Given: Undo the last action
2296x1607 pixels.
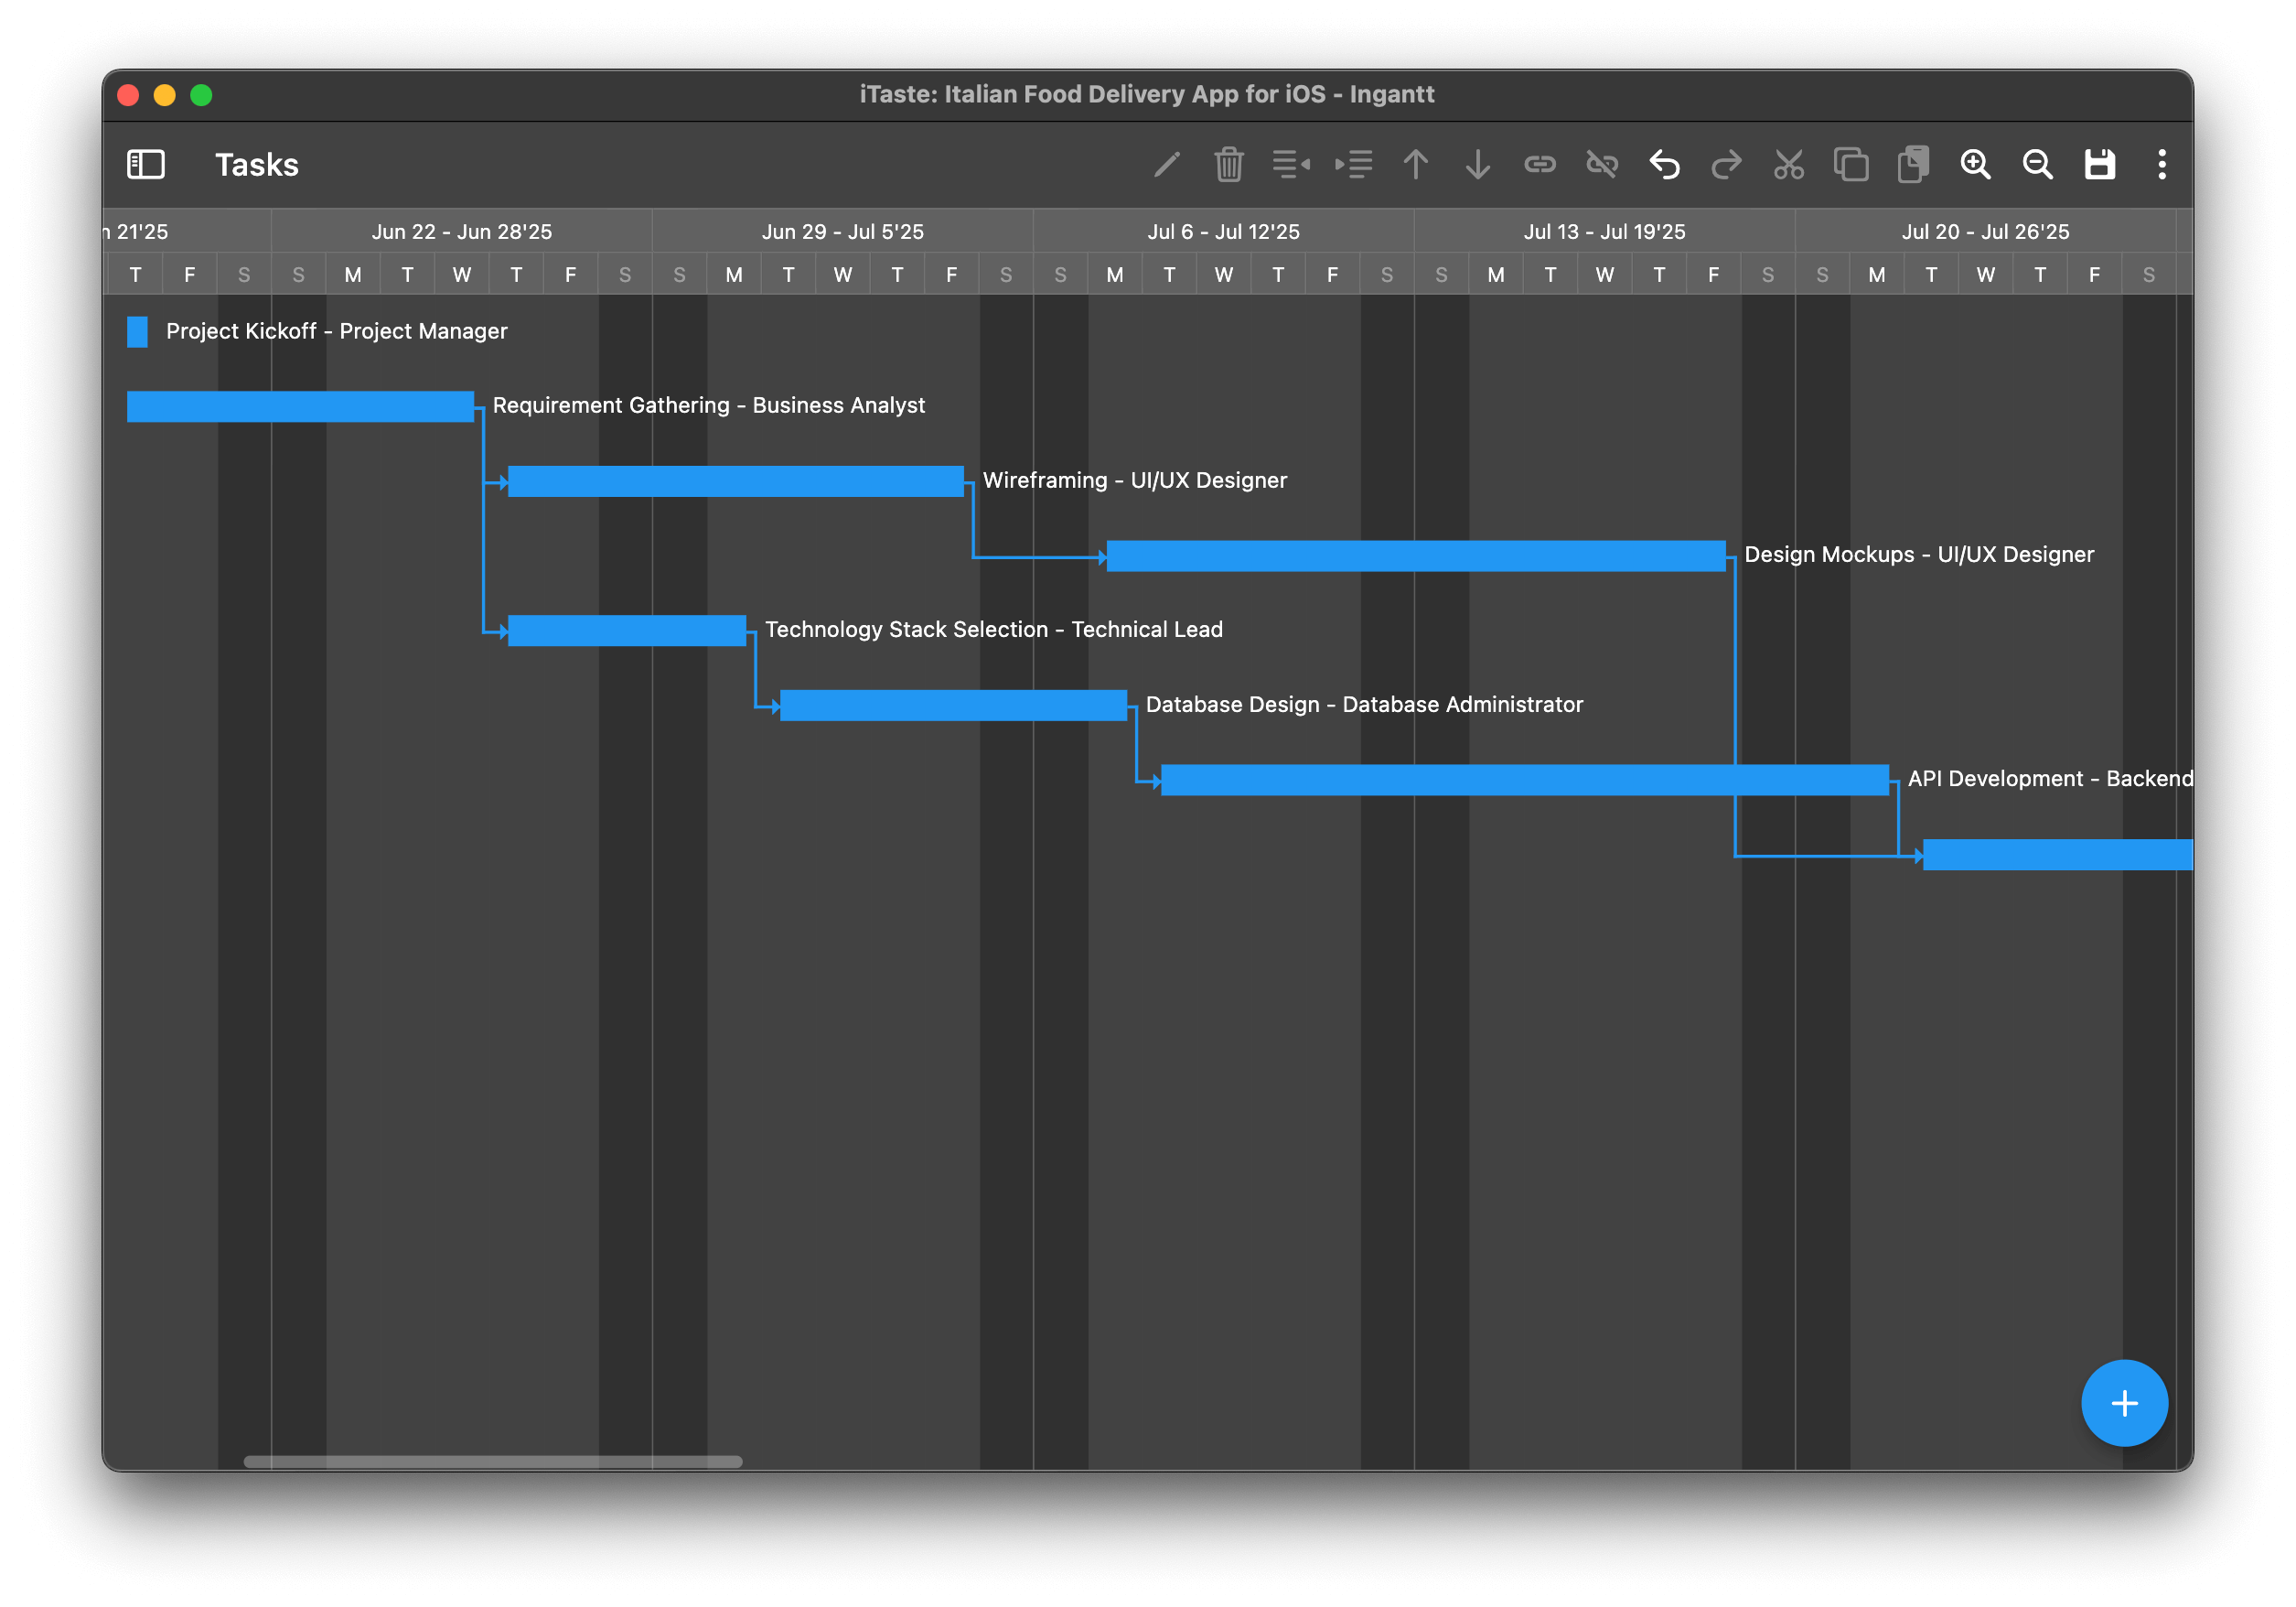Looking at the screenshot, I should tap(1664, 164).
